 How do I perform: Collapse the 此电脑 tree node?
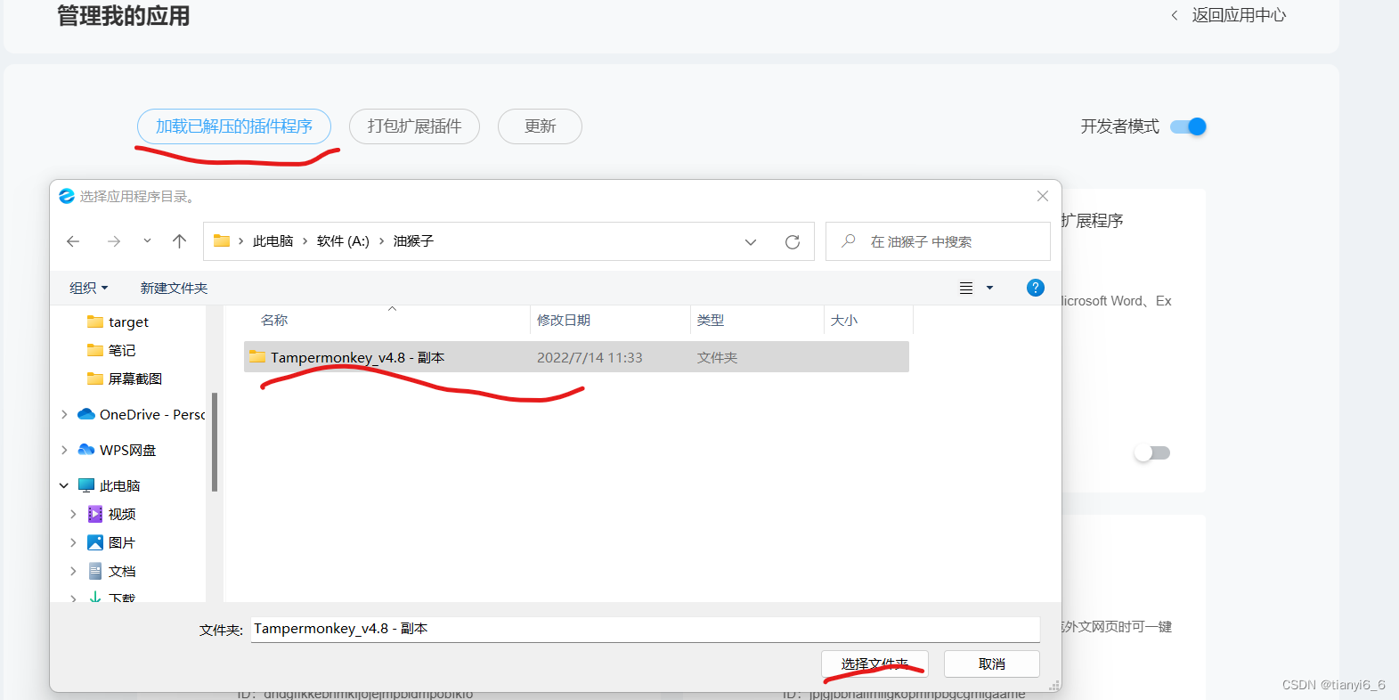(64, 485)
